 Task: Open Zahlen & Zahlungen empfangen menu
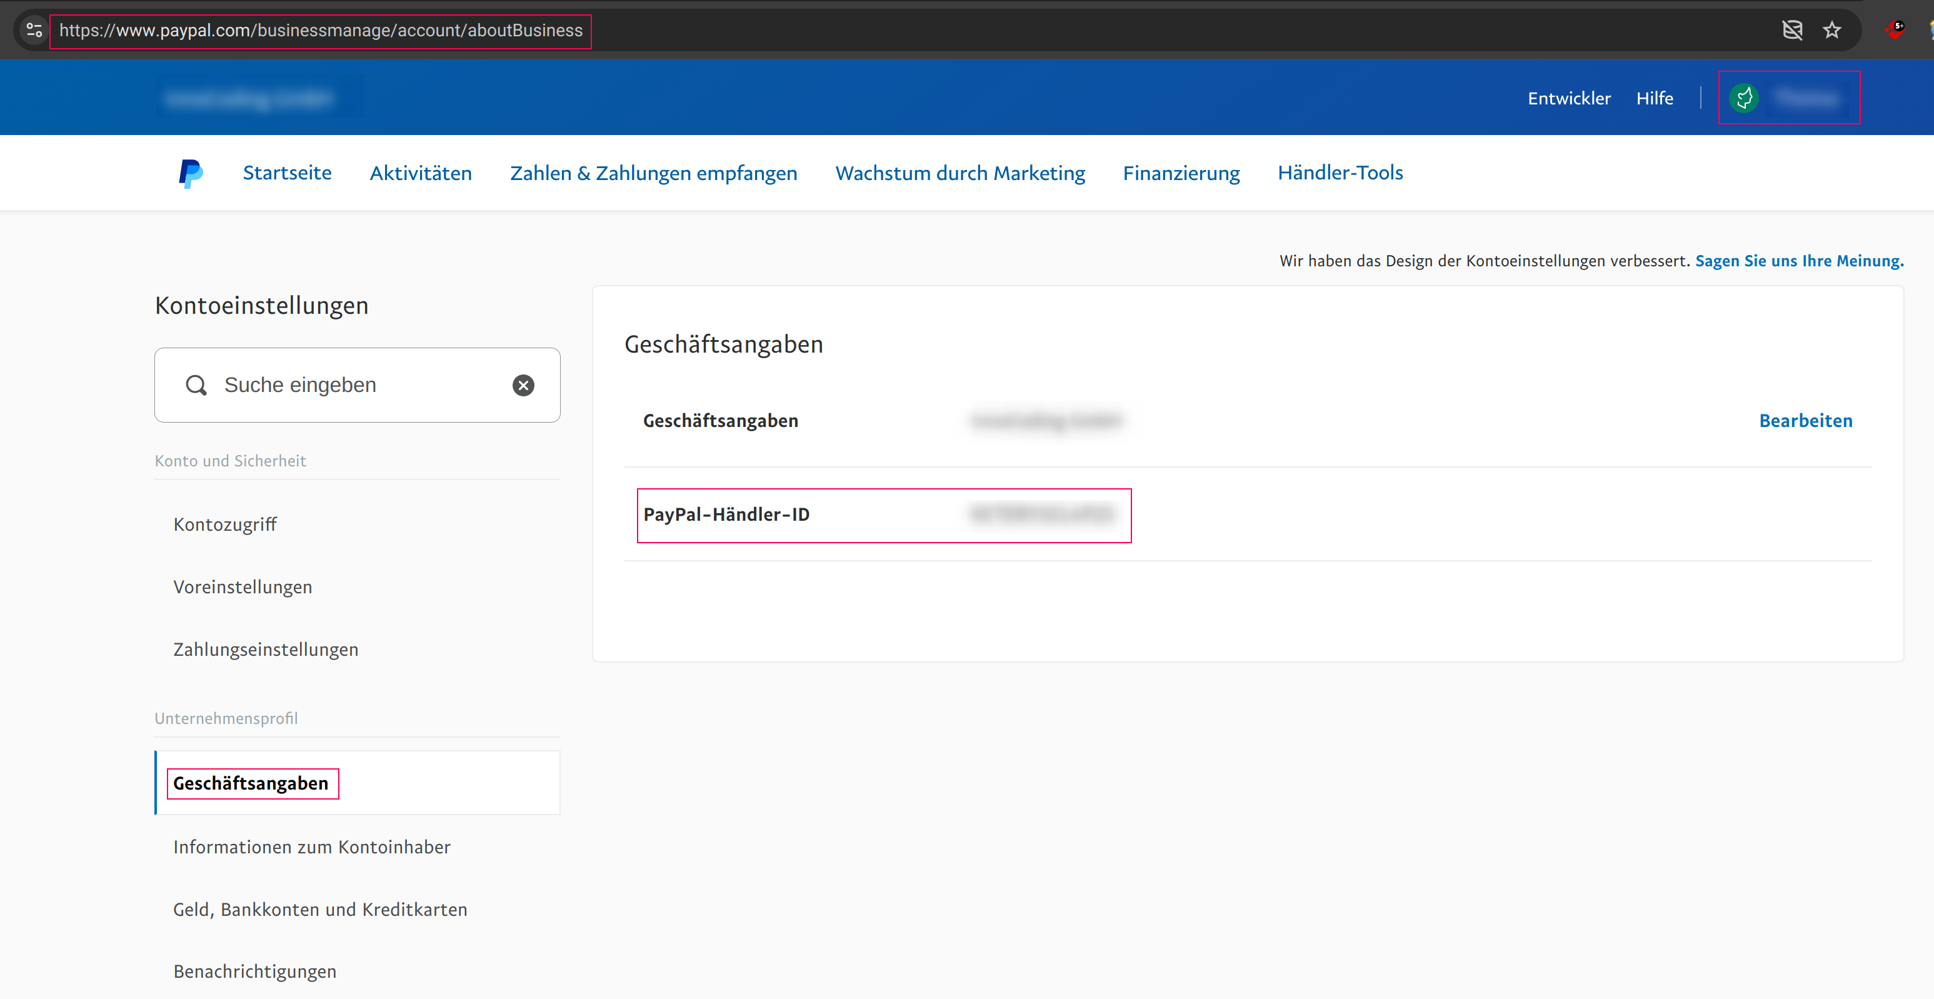(x=653, y=173)
